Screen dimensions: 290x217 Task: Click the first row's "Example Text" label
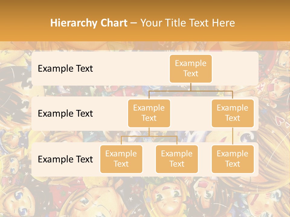click(65, 68)
